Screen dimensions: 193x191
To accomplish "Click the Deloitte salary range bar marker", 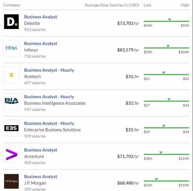I will pos(170,20).
